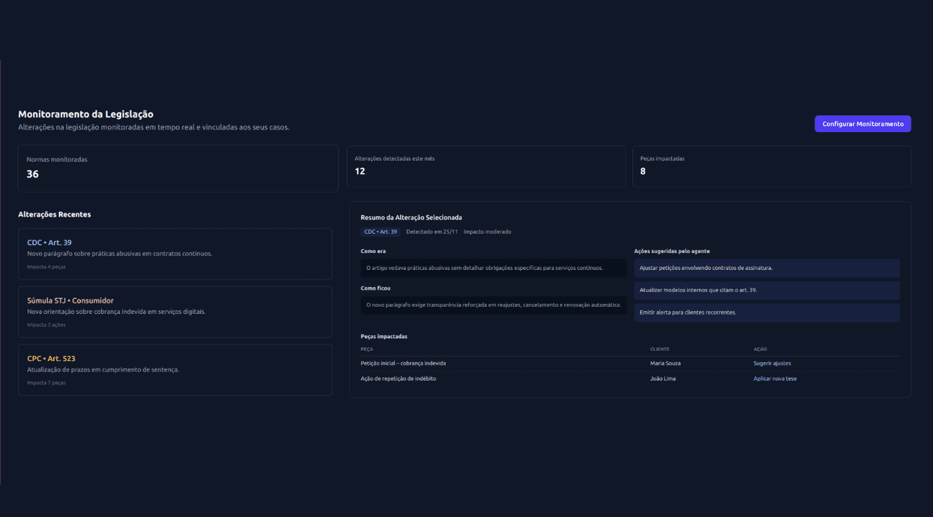Click the Impacta 7 peças text
Screen dimensions: 933x517
[x=46, y=382]
